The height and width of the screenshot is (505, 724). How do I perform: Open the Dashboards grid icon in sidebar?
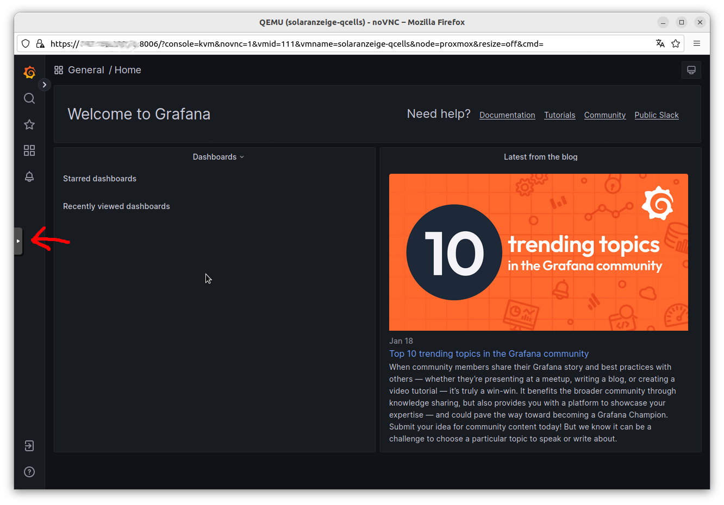(29, 150)
